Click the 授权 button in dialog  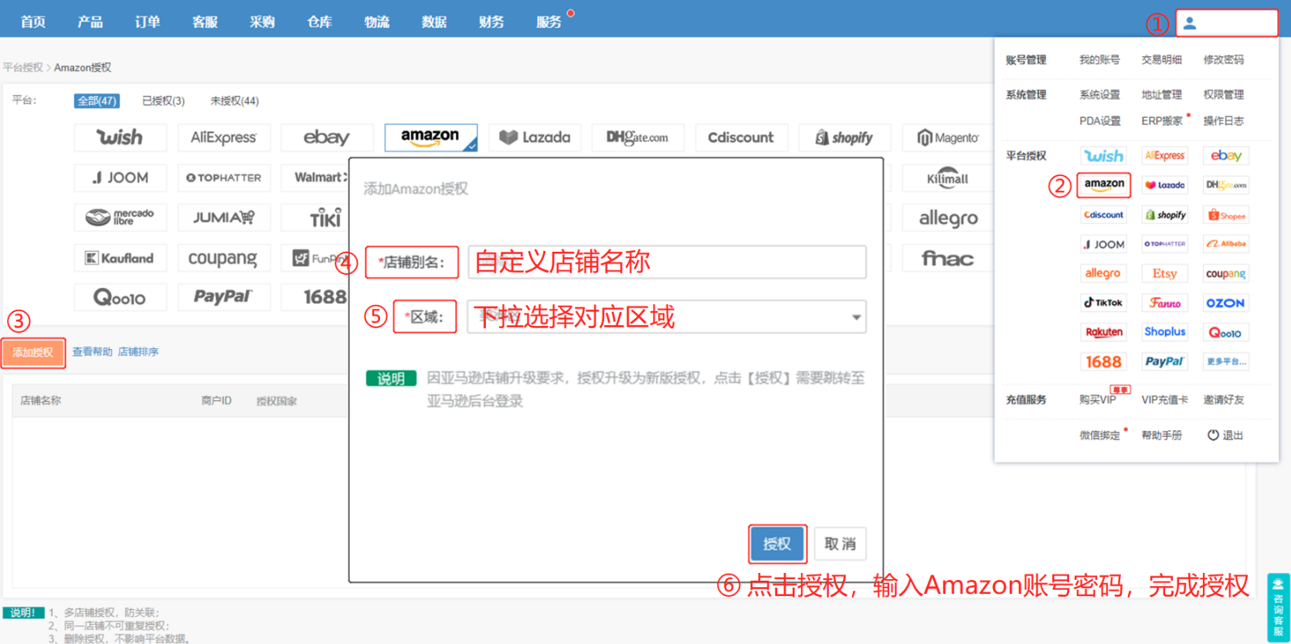click(x=777, y=544)
